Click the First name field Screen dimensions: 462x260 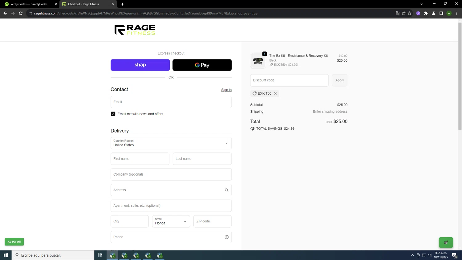[140, 159]
